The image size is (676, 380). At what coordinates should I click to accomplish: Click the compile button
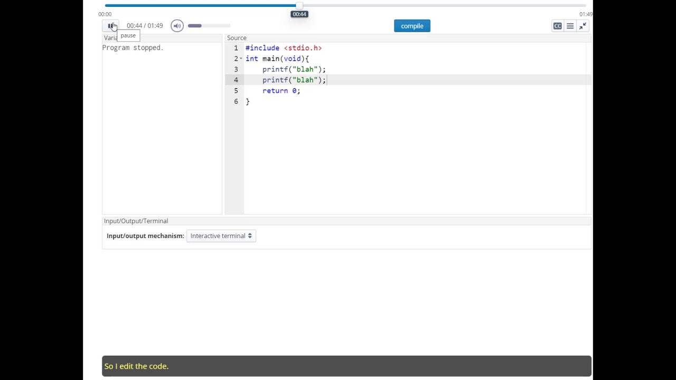point(412,26)
